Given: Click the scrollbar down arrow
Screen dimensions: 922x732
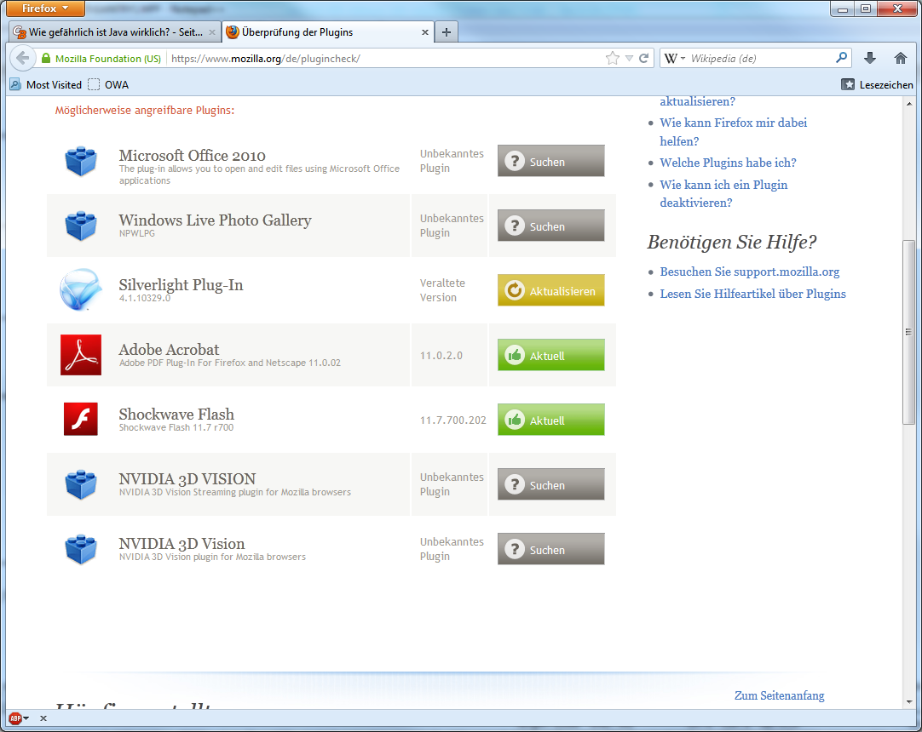Looking at the screenshot, I should tap(909, 702).
